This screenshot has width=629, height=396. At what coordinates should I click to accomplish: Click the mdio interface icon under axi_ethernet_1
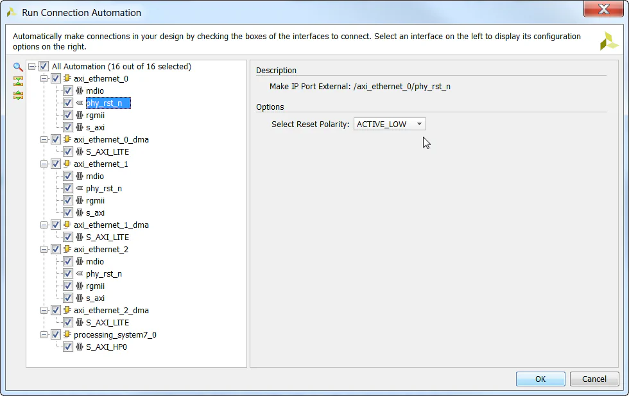[80, 176]
